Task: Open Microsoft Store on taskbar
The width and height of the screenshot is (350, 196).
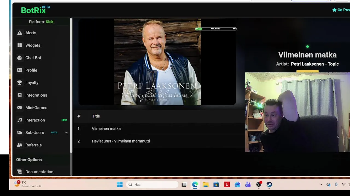Action: click(x=216, y=185)
